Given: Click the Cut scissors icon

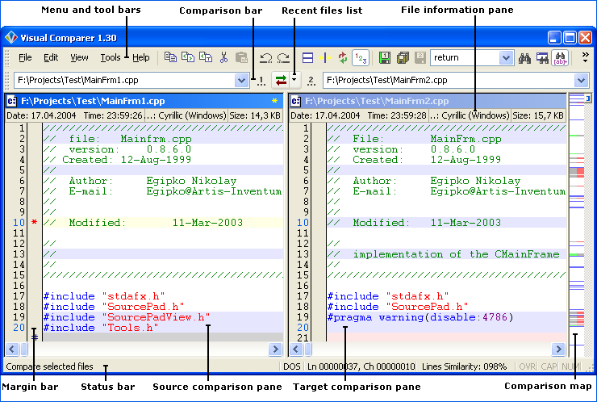Looking at the screenshot, I should [223, 58].
